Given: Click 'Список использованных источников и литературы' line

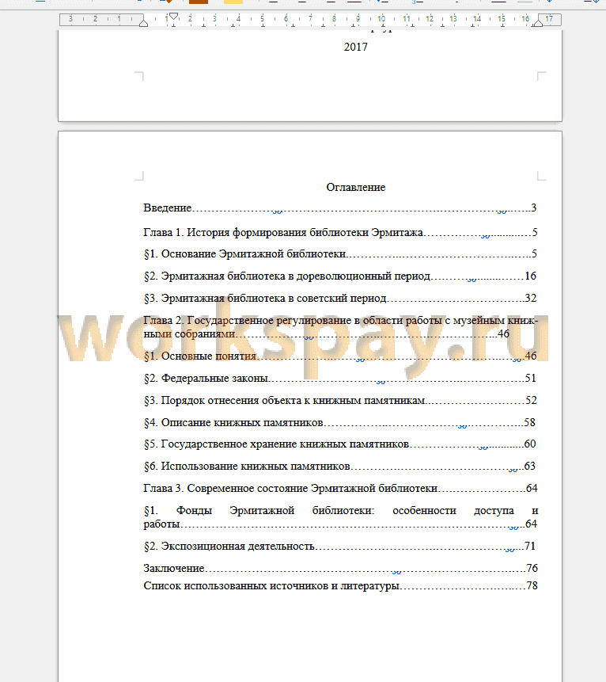Looking at the screenshot, I should 340,585.
